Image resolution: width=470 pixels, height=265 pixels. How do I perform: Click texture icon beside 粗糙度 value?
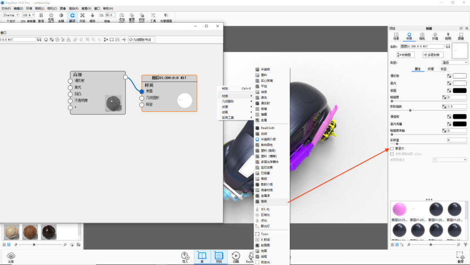pos(444,97)
